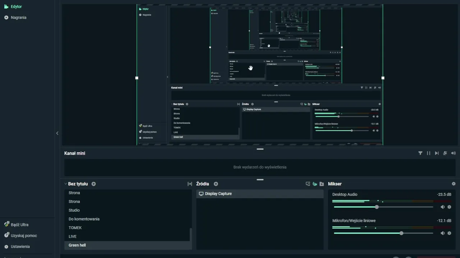Click the Mikrofon/Wejście liniowe volume slider

pos(383,233)
